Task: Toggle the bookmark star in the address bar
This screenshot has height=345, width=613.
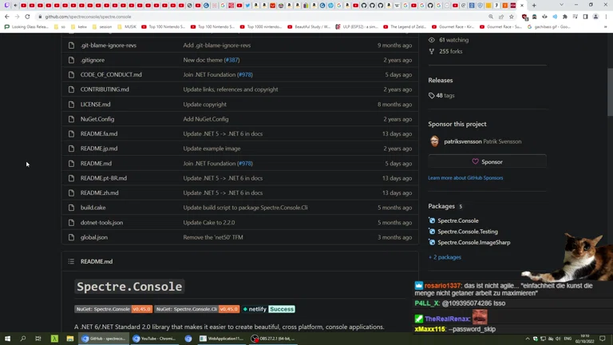Action: [x=512, y=17]
